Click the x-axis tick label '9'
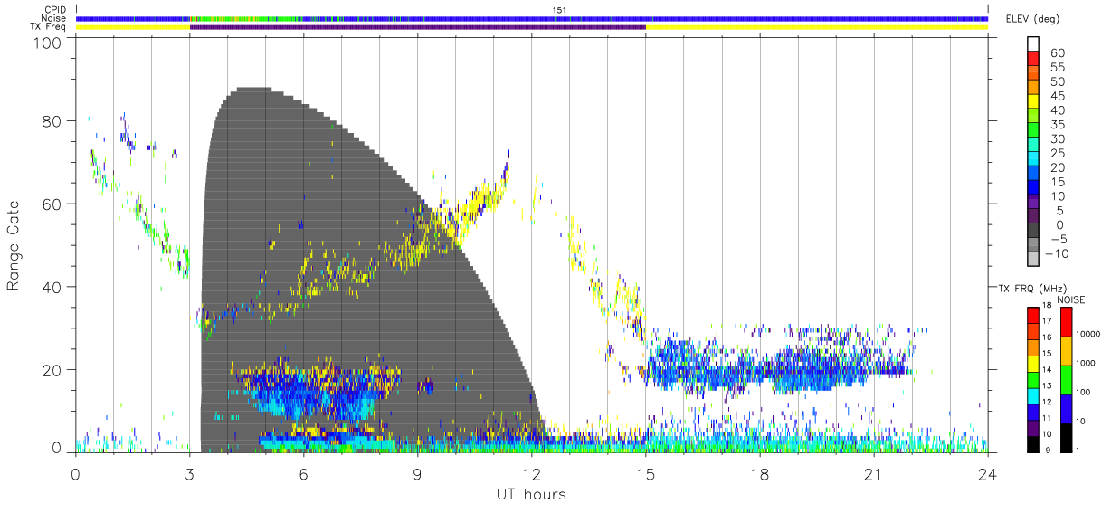1111x513 pixels. 417,474
